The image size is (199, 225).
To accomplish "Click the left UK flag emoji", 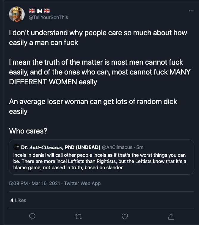I will (x=32, y=11).
